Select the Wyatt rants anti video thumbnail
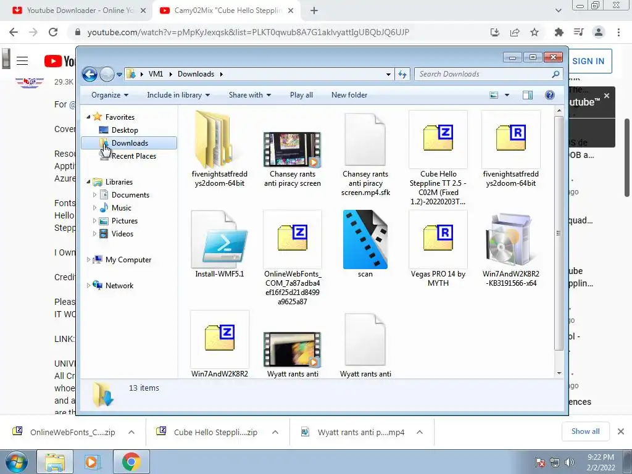The image size is (632, 474). click(292, 349)
